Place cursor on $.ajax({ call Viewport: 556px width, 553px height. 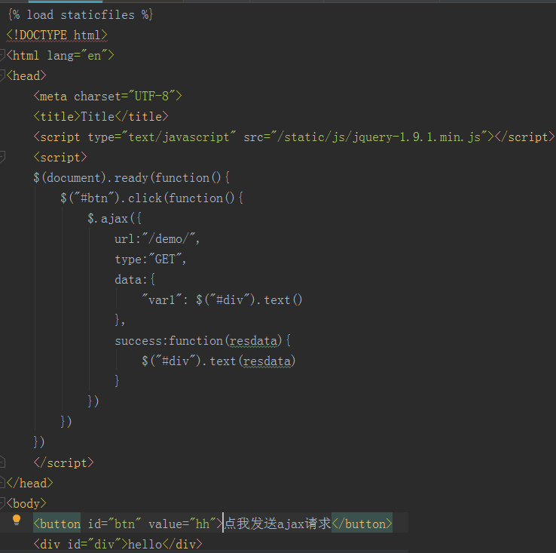[115, 218]
